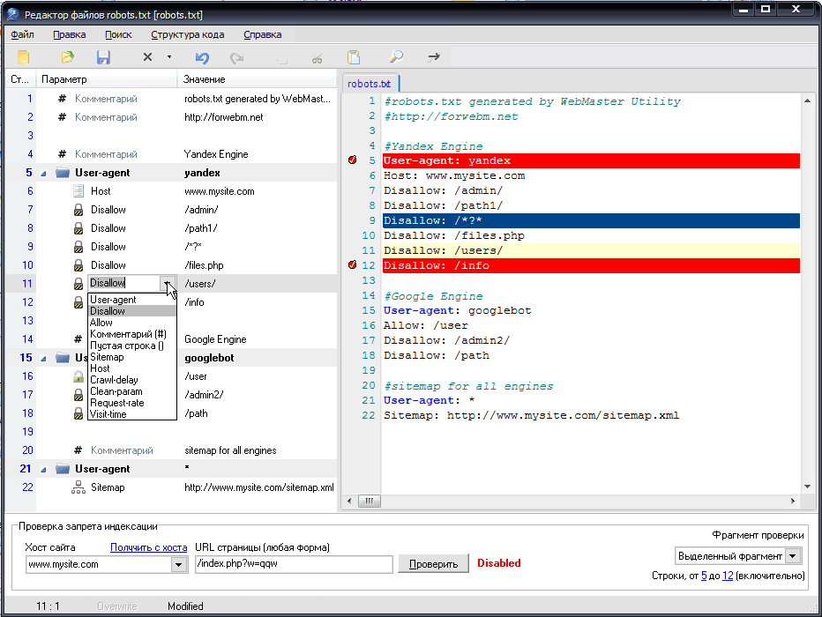The width and height of the screenshot is (822, 617).
Task: Click the Save floppy disk icon
Action: pos(103,57)
